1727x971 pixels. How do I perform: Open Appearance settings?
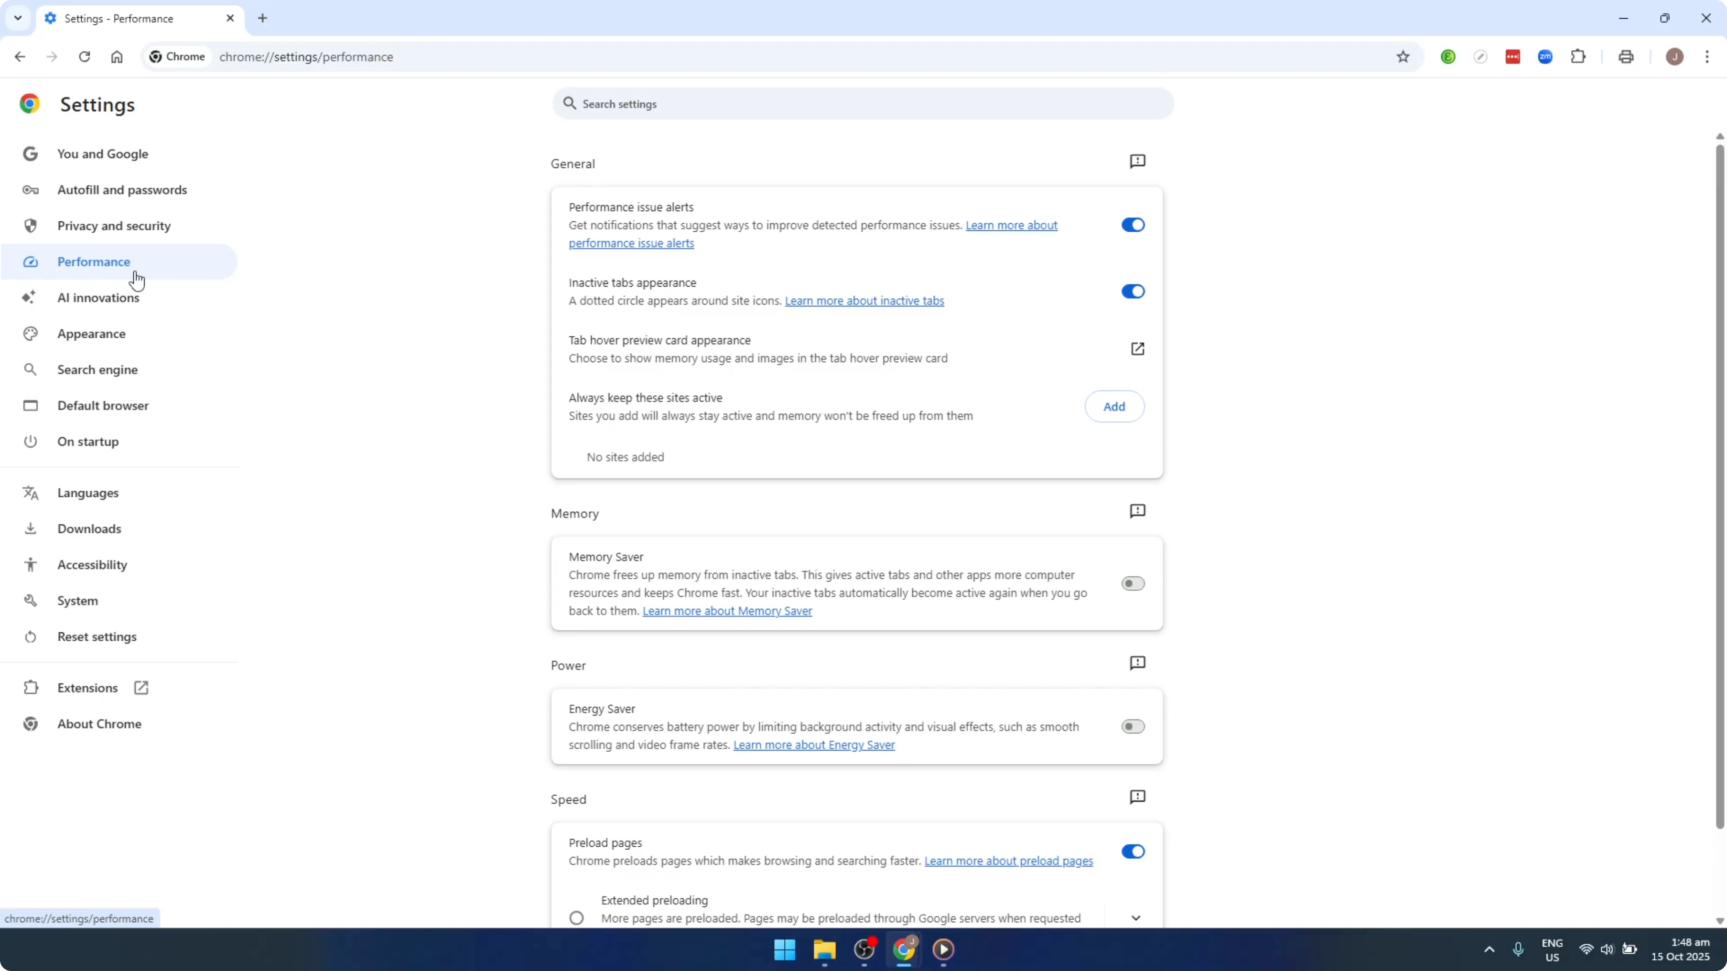(x=119, y=334)
